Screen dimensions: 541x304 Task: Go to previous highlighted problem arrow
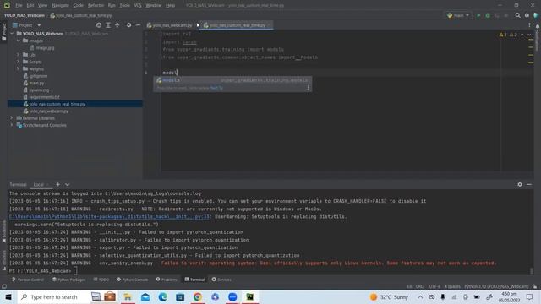(522, 35)
